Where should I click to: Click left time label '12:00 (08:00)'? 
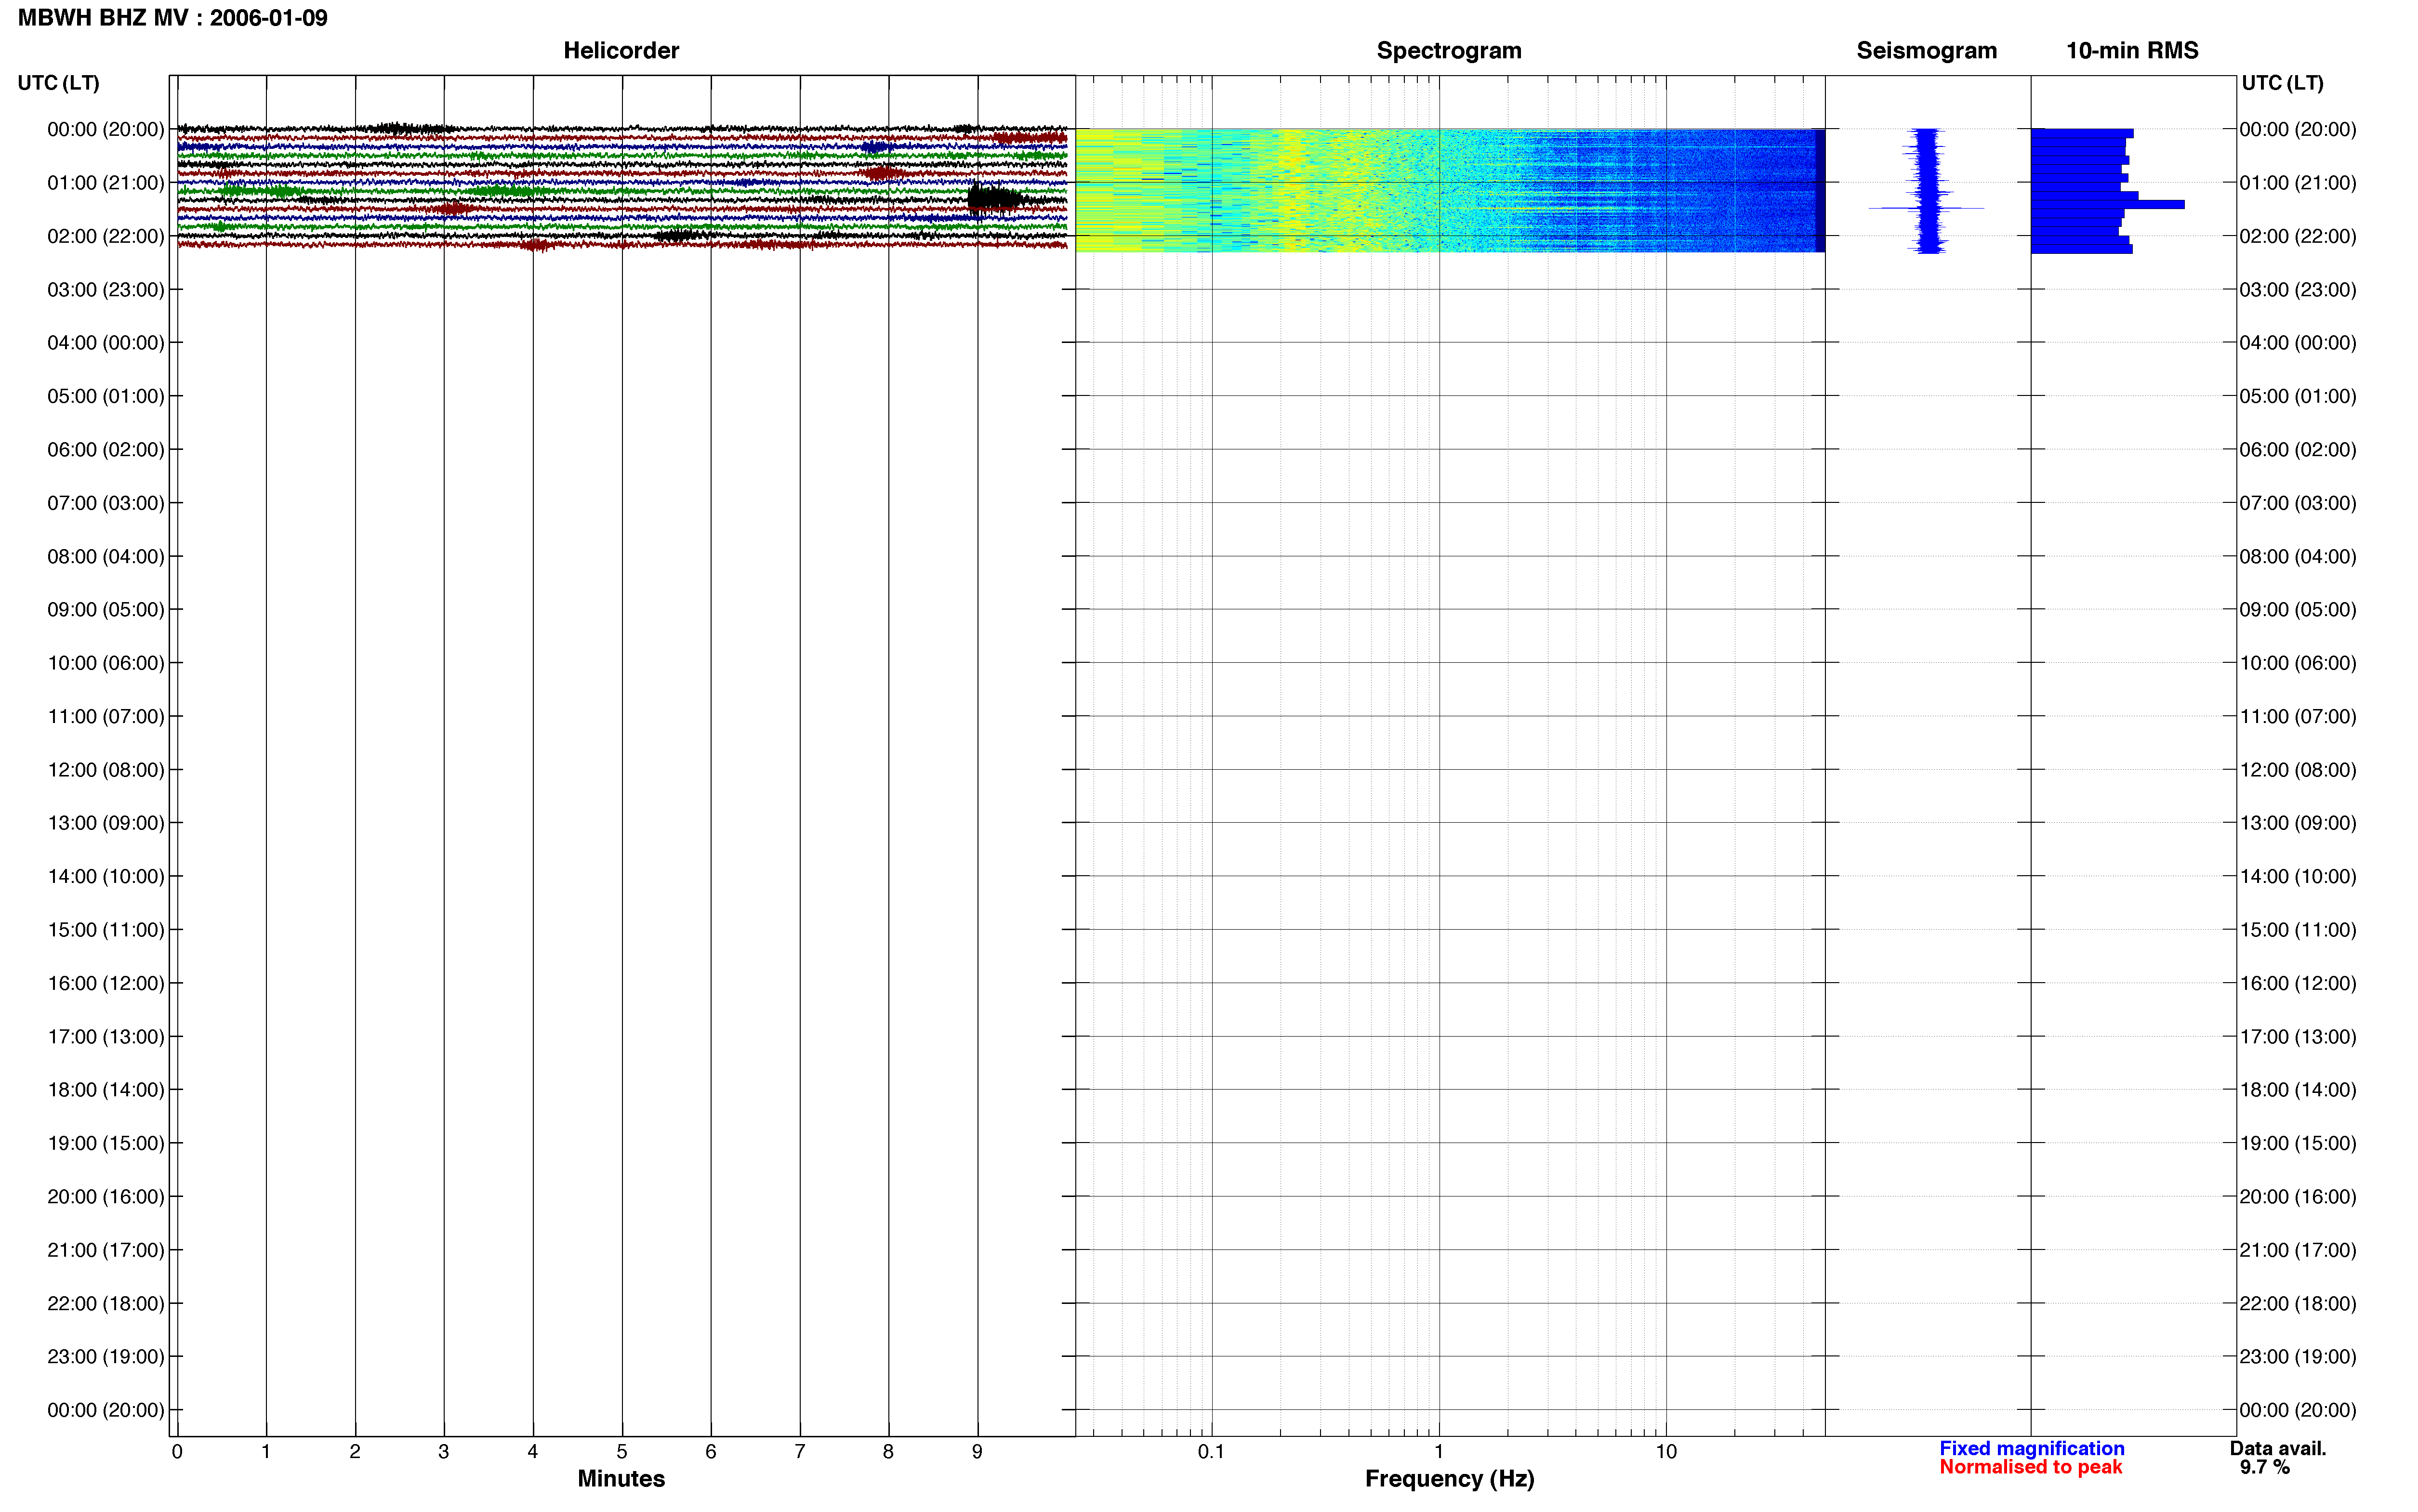(105, 770)
